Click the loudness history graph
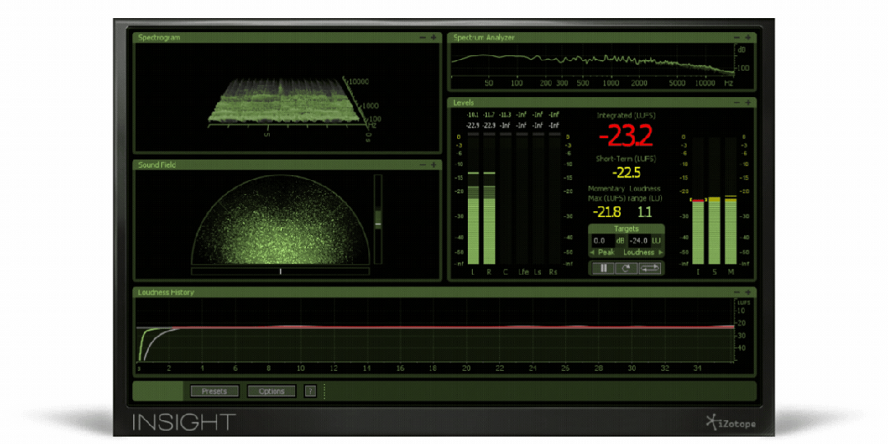 [x=435, y=331]
